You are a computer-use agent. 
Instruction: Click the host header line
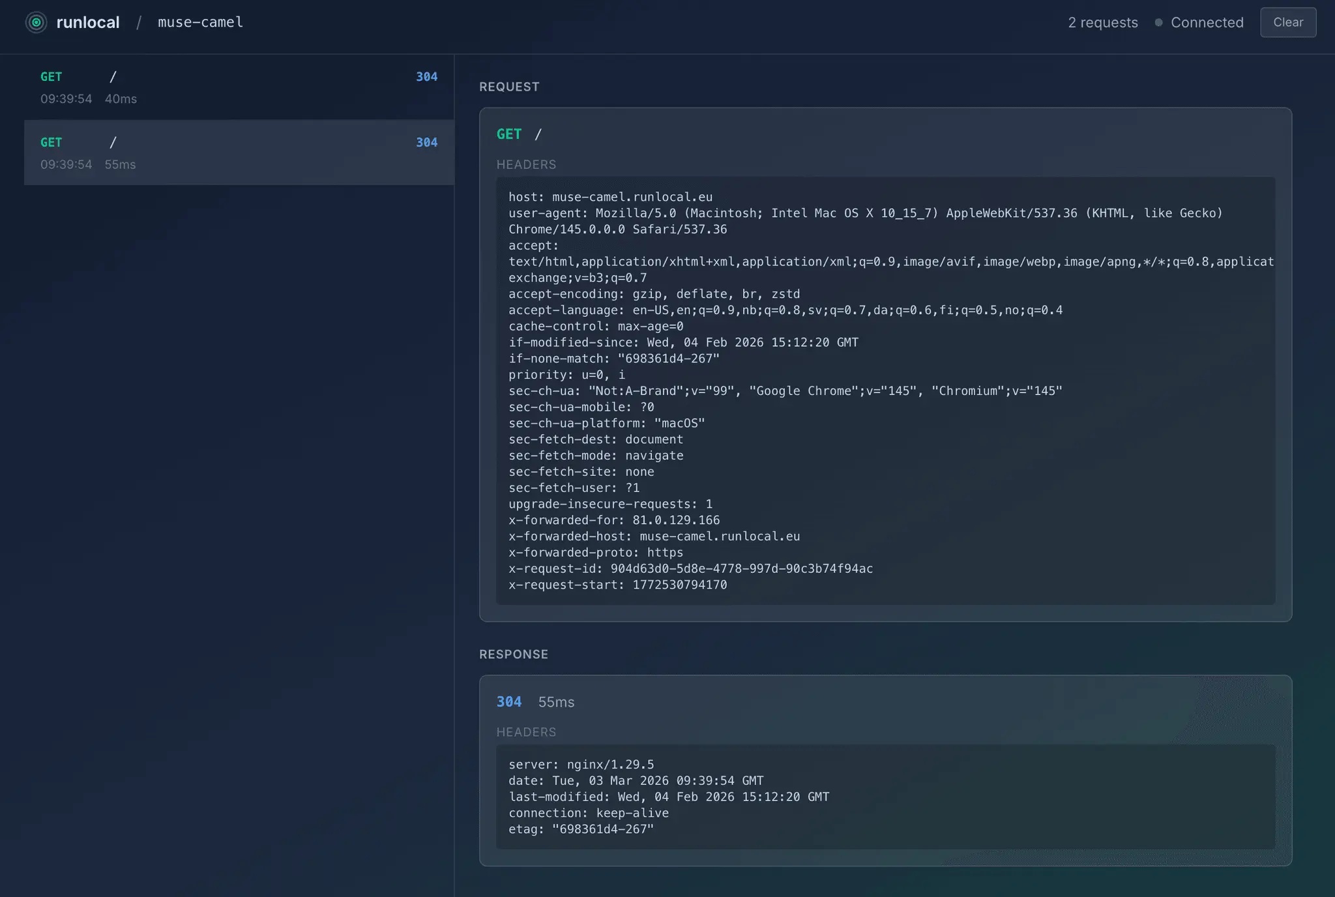[x=610, y=197]
